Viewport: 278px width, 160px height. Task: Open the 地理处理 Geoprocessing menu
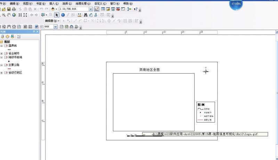83,3
